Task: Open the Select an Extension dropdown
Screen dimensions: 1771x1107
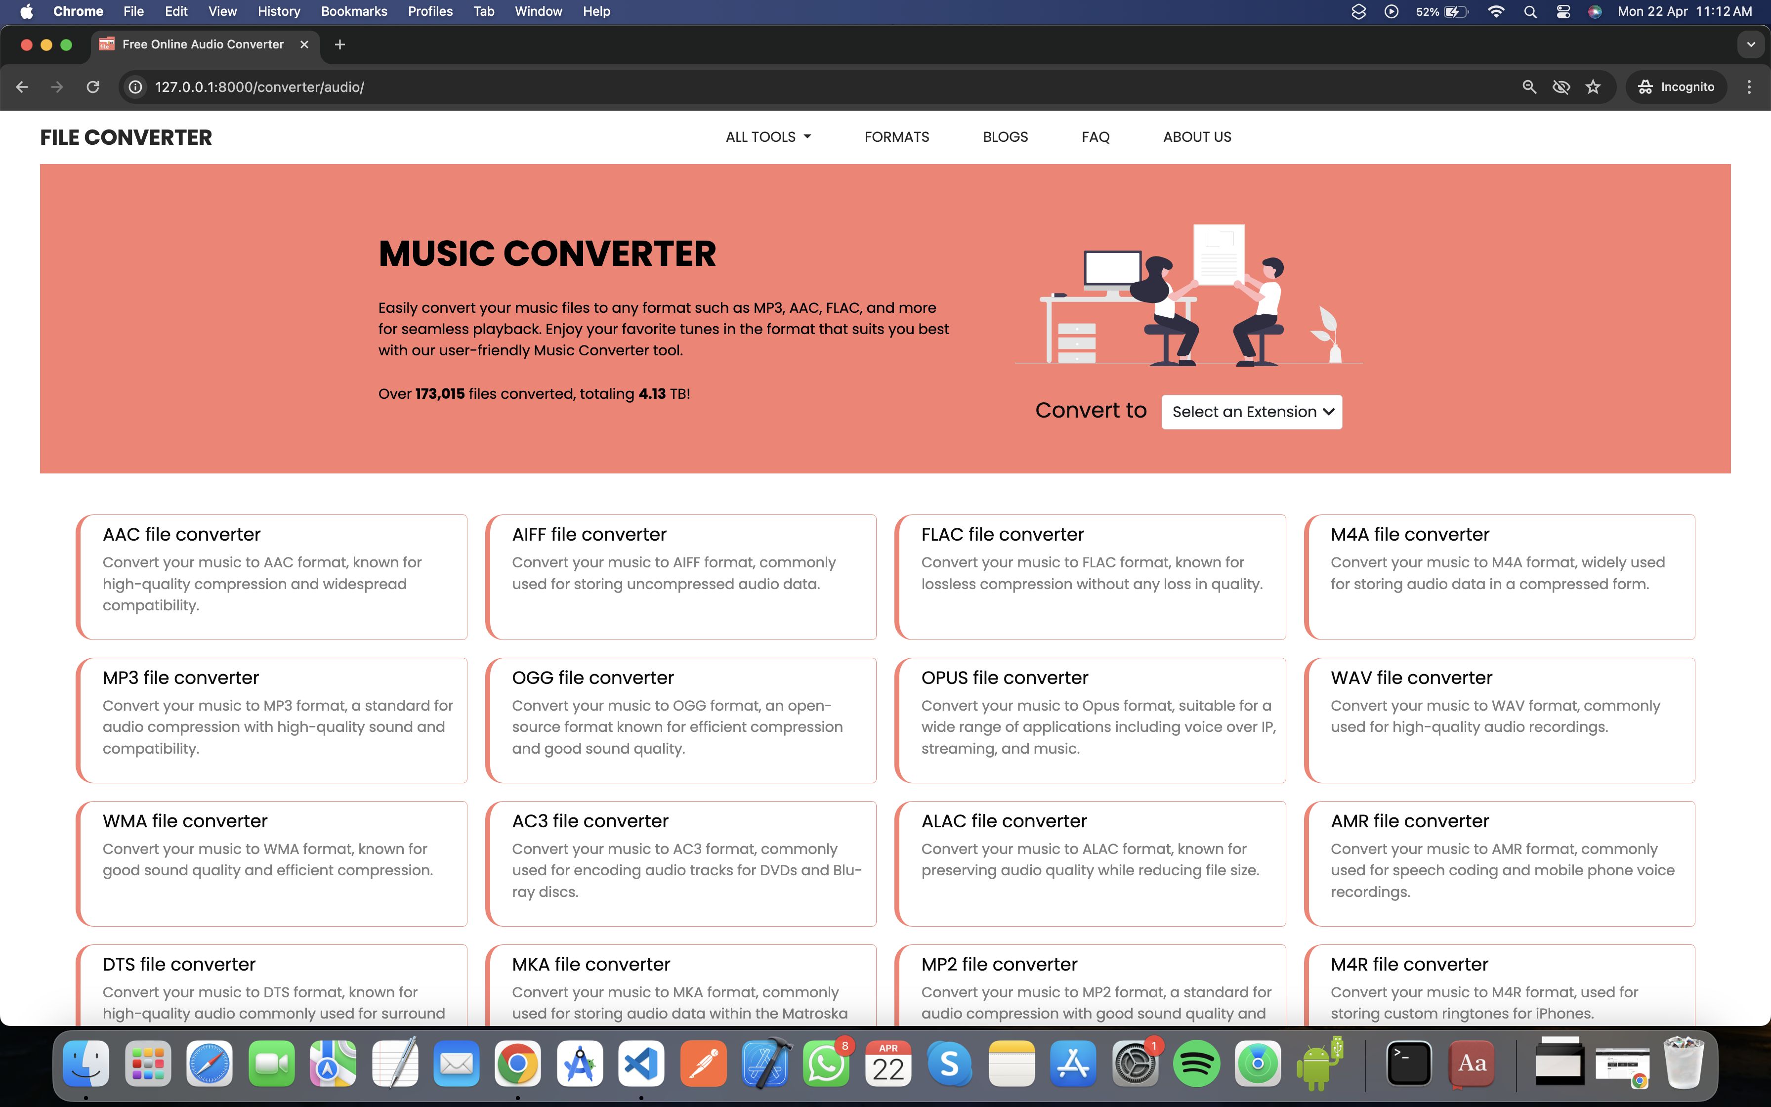Action: pyautogui.click(x=1251, y=412)
